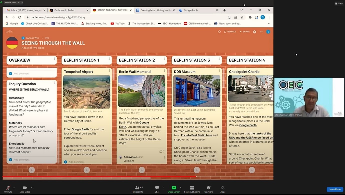This screenshot has width=345, height=195.
Task: Bookmark this page with star icon
Action: [x=242, y=17]
